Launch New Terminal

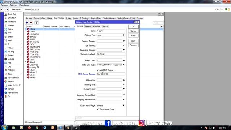13,78
